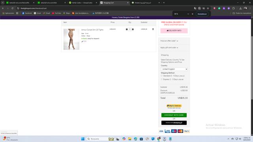Open the browser profile avatar

[245, 8]
